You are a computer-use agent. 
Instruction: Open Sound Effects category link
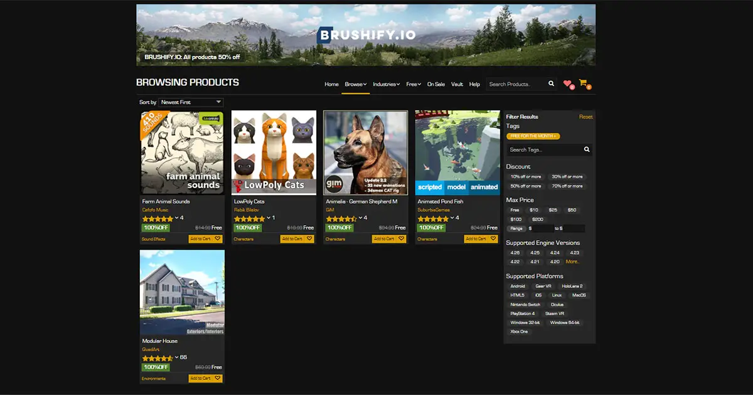click(x=154, y=239)
